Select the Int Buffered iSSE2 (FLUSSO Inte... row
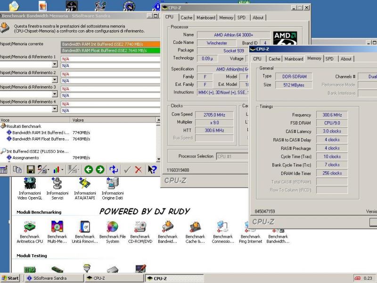This screenshot has width=377, height=283. (34, 151)
